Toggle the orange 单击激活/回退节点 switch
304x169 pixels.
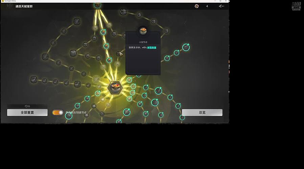pyautogui.click(x=58, y=112)
